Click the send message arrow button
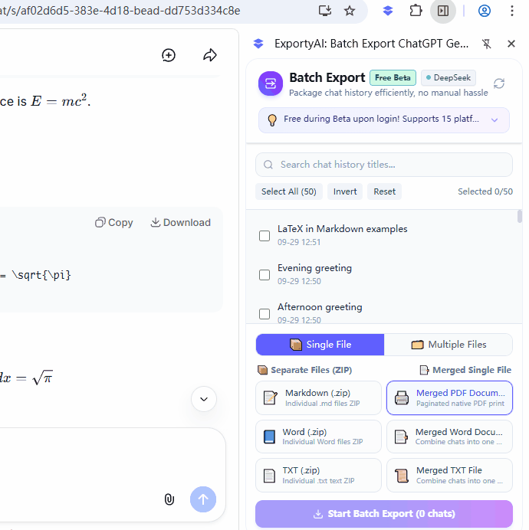 (x=203, y=499)
